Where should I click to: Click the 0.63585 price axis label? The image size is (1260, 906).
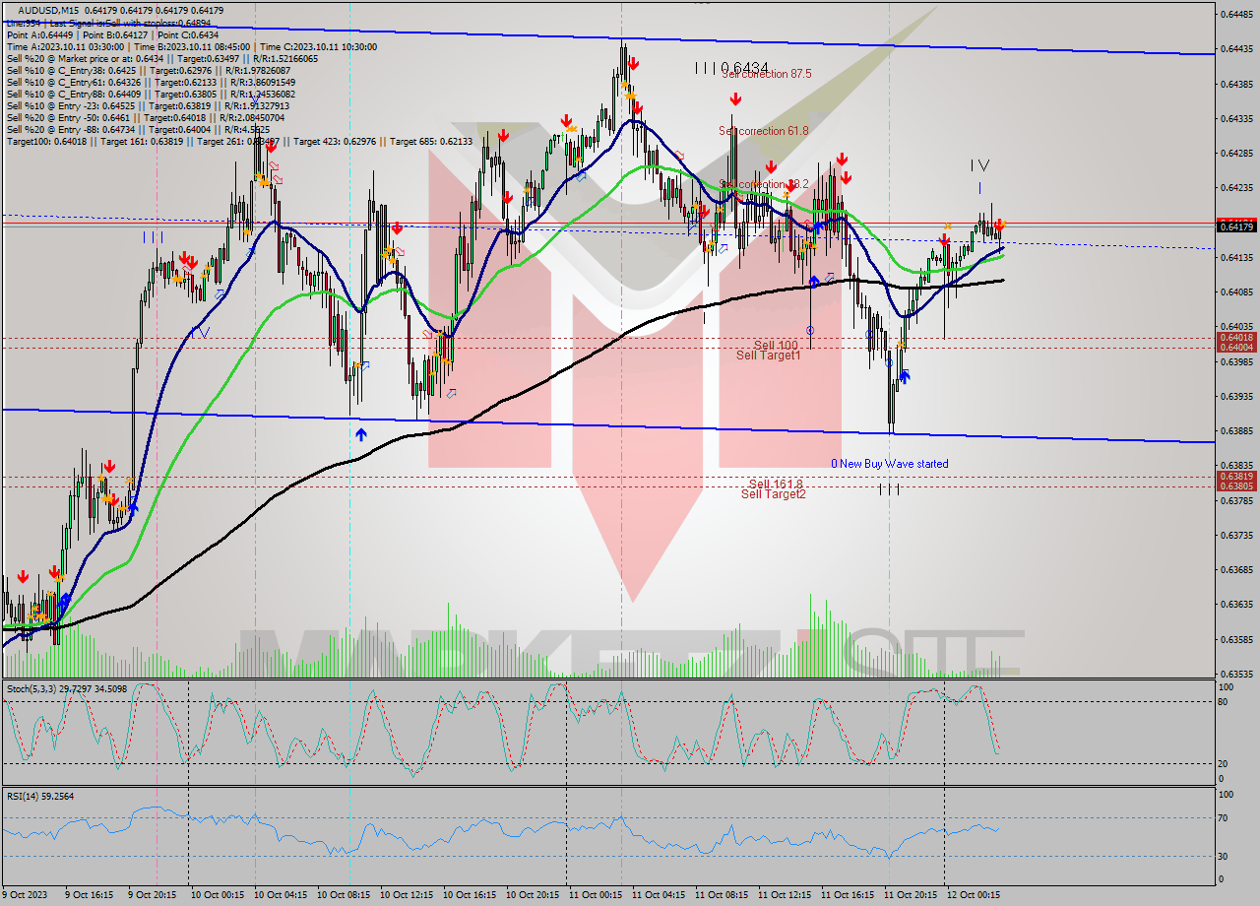1236,639
